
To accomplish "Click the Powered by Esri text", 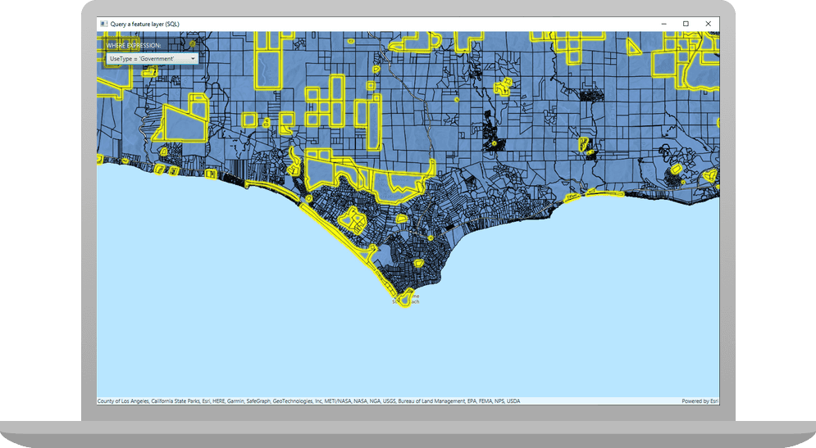I will pos(700,401).
